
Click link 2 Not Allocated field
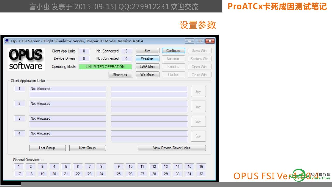[67, 104]
